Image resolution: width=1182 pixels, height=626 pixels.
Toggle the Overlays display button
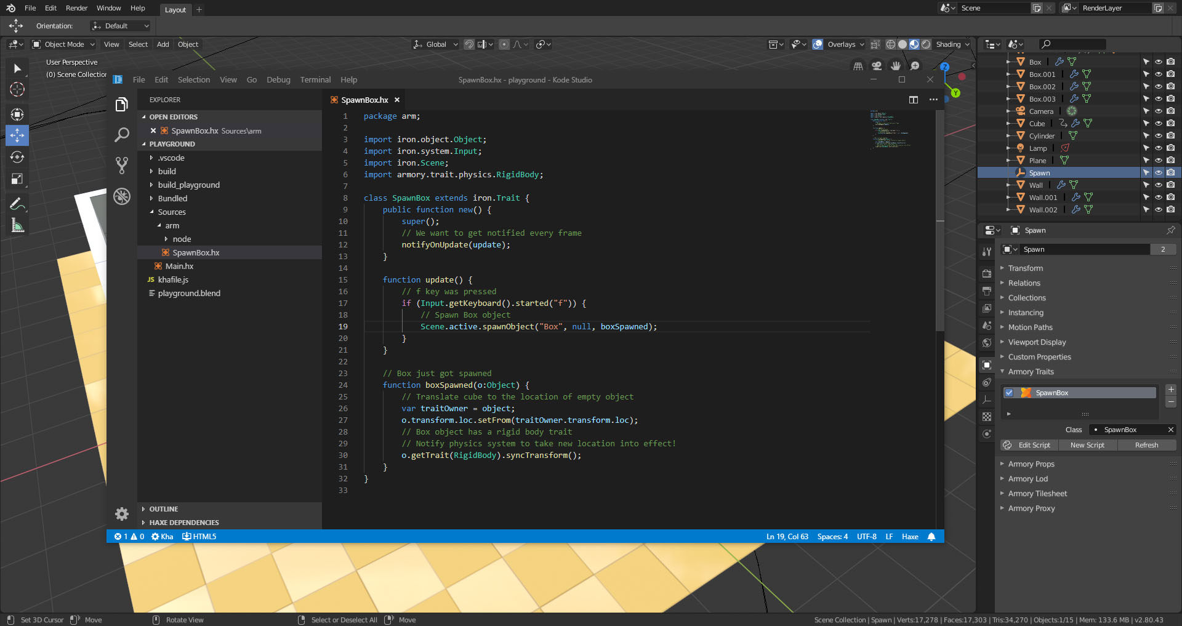[x=818, y=44]
